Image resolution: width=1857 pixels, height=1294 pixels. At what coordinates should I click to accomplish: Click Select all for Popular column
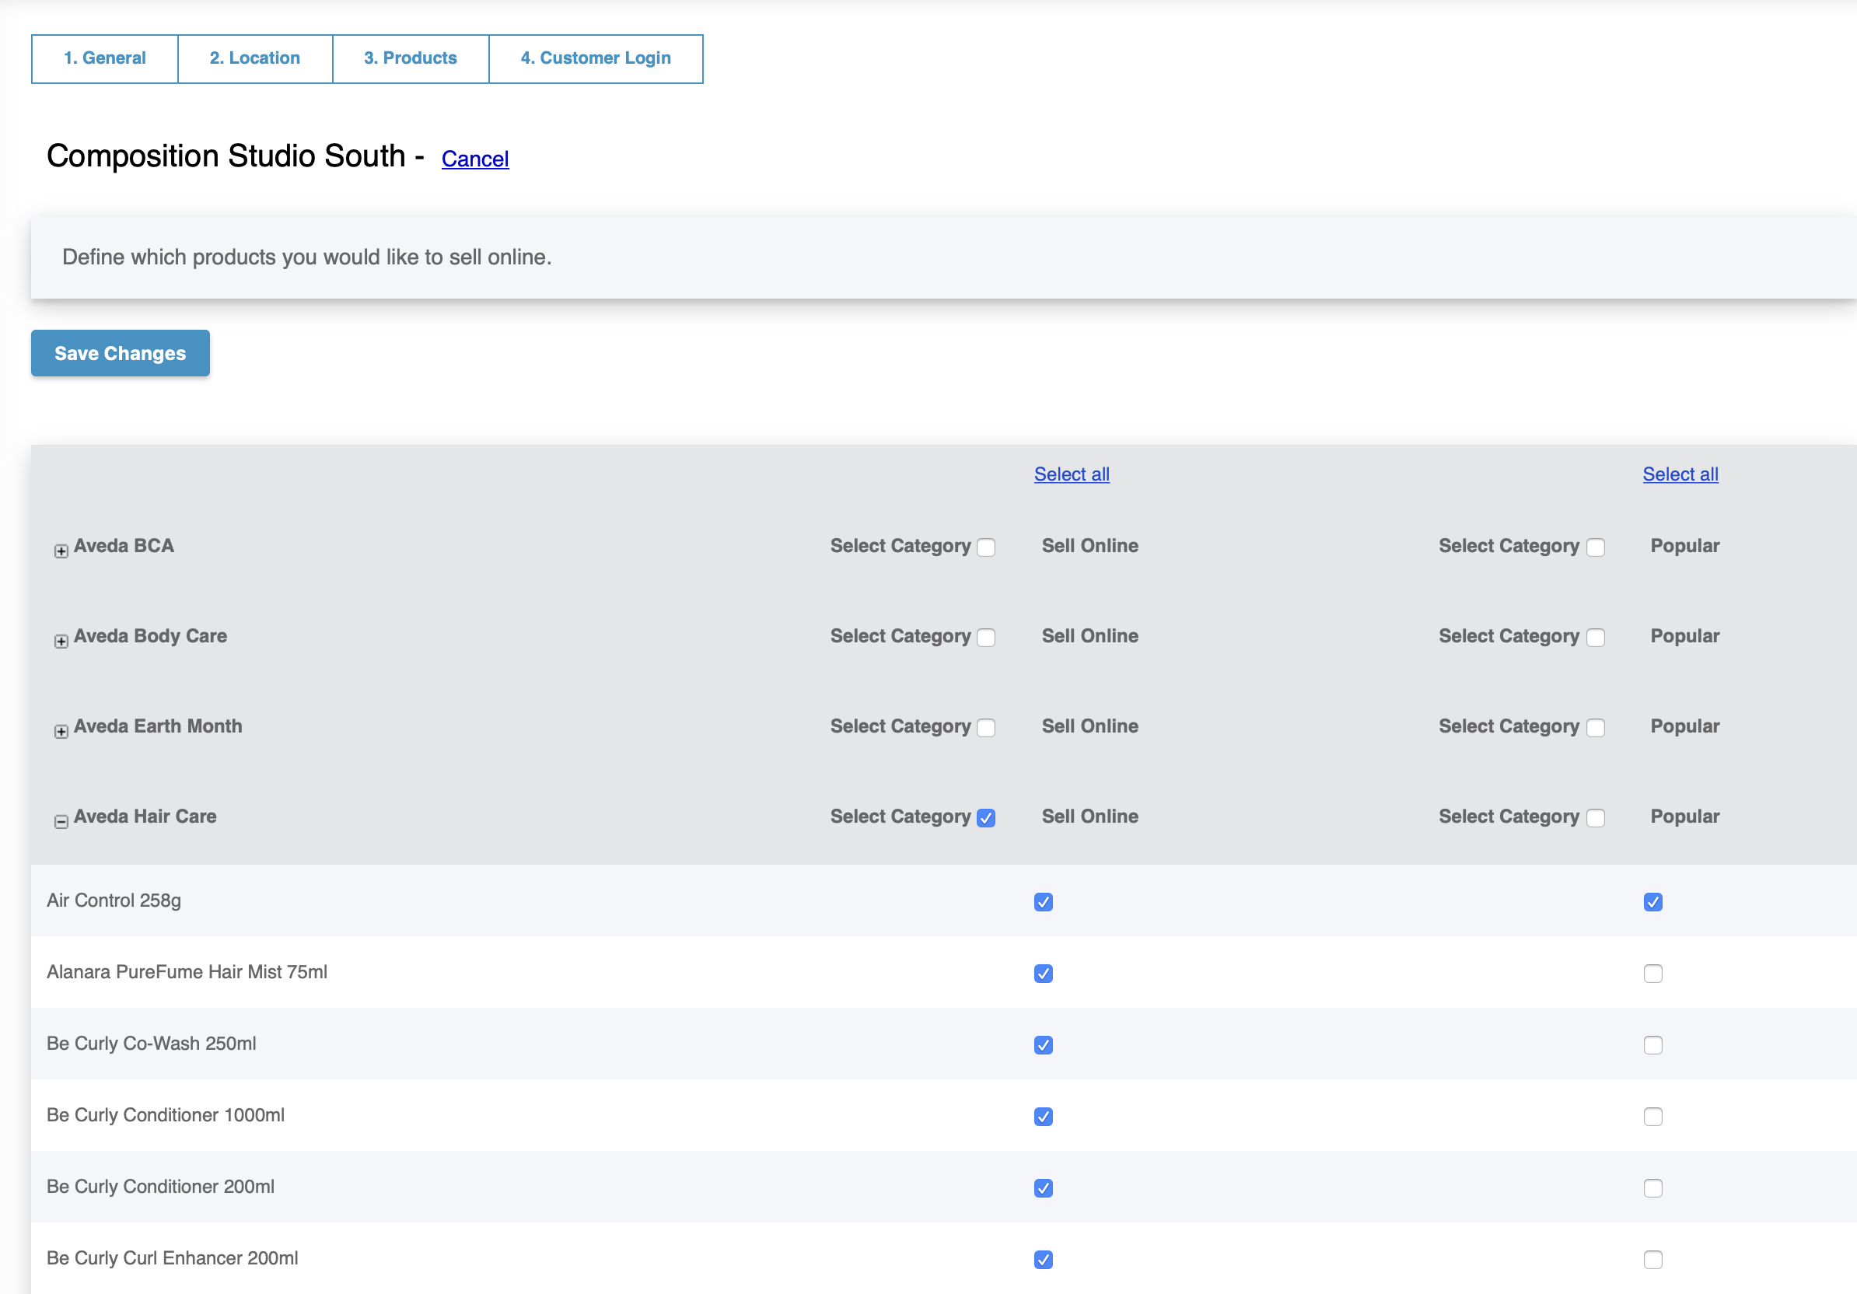1680,474
